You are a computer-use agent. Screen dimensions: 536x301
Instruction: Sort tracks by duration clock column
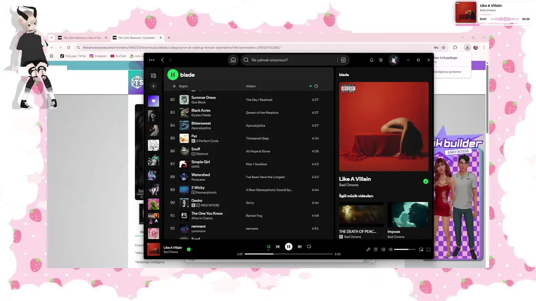click(x=316, y=86)
